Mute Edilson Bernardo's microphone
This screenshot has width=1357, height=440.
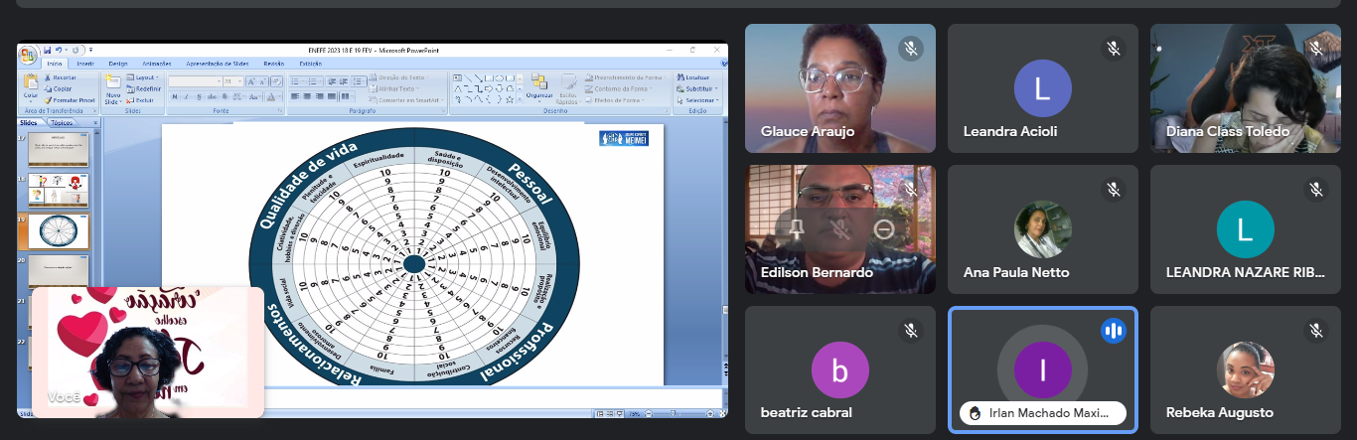[x=840, y=229]
